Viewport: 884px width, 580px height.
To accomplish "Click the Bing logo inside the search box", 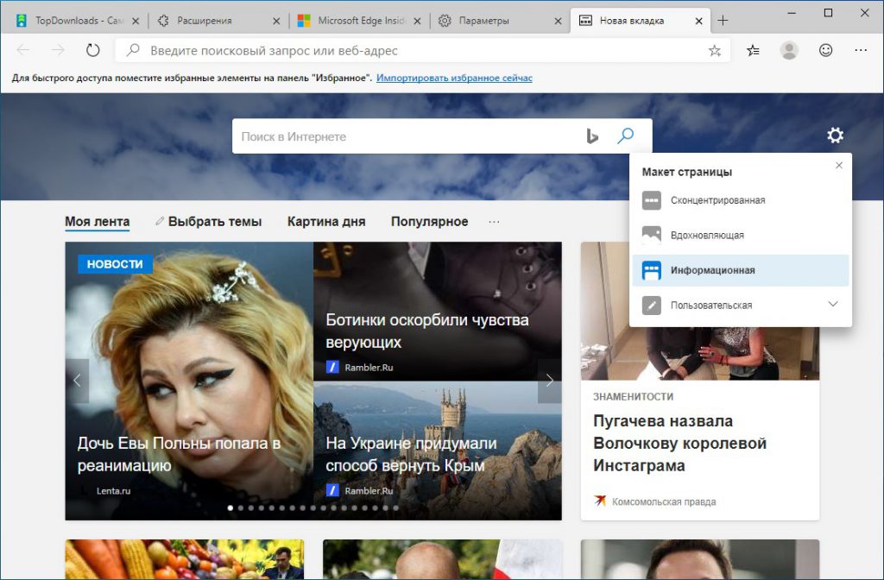I will pos(592,136).
